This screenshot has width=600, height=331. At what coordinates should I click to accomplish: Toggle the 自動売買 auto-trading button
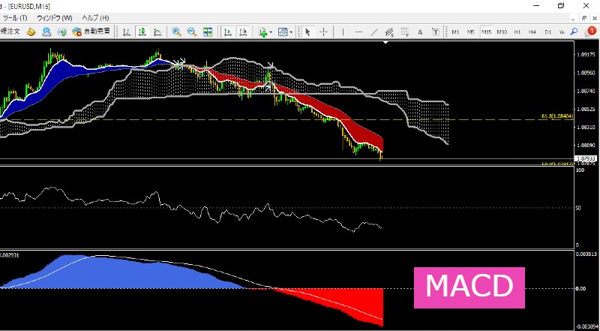point(91,32)
